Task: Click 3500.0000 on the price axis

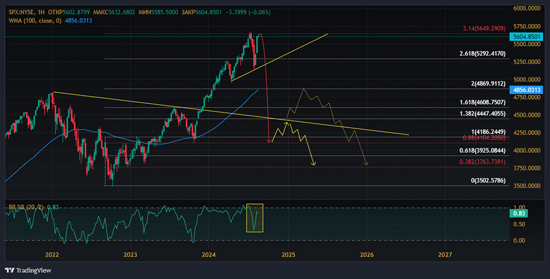Action: click(526, 186)
